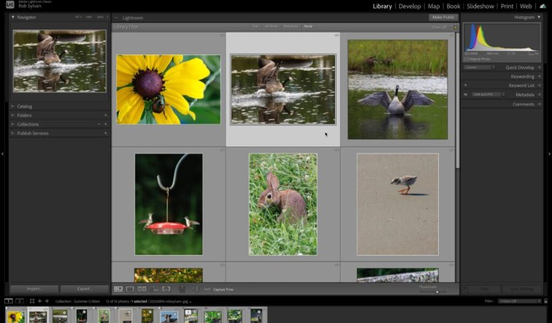Select the rabbit in grass thumbnail
Viewport: 552px width, 323px height.
coord(283,204)
